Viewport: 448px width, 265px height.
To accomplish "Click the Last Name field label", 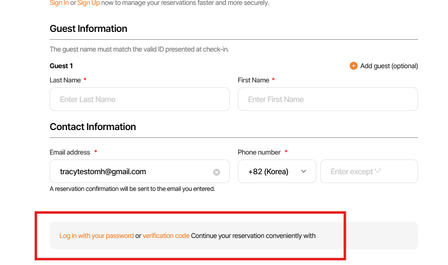I will [65, 80].
